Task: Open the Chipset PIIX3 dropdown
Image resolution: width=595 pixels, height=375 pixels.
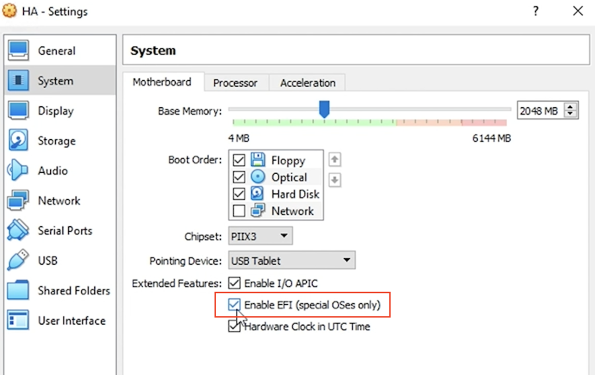Action: coord(260,236)
